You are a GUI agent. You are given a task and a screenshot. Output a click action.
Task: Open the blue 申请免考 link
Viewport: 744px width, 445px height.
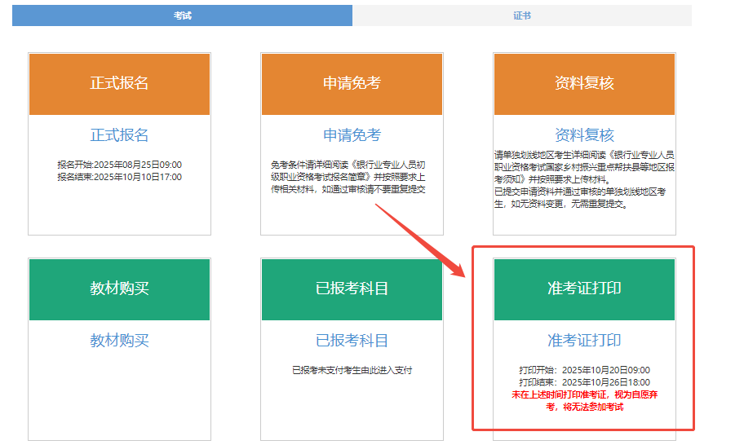pyautogui.click(x=352, y=135)
